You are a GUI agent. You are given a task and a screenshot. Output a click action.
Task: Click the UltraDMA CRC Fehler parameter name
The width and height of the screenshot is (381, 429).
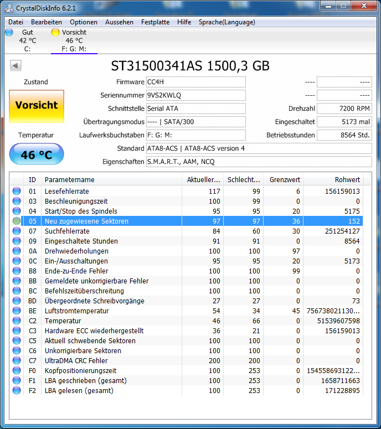coord(76,360)
